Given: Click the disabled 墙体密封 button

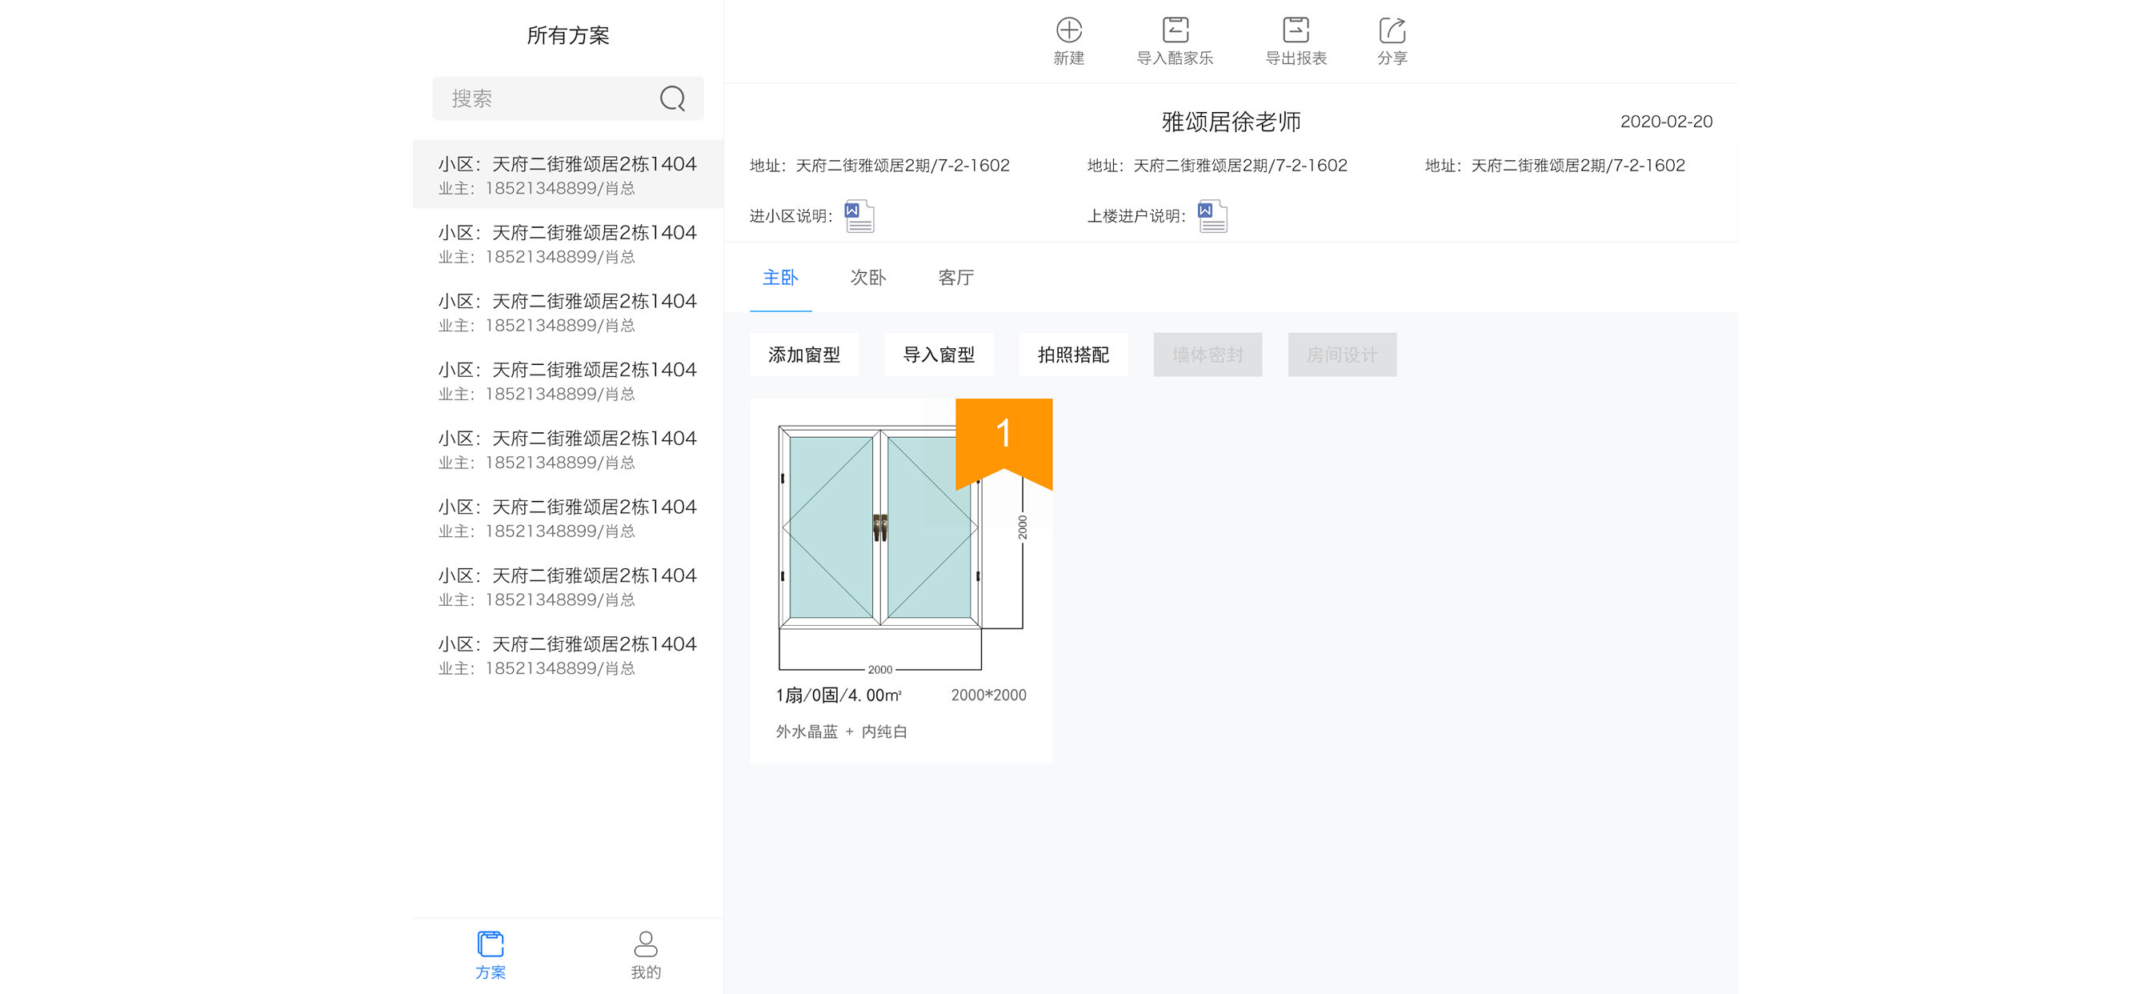Looking at the screenshot, I should [1208, 355].
